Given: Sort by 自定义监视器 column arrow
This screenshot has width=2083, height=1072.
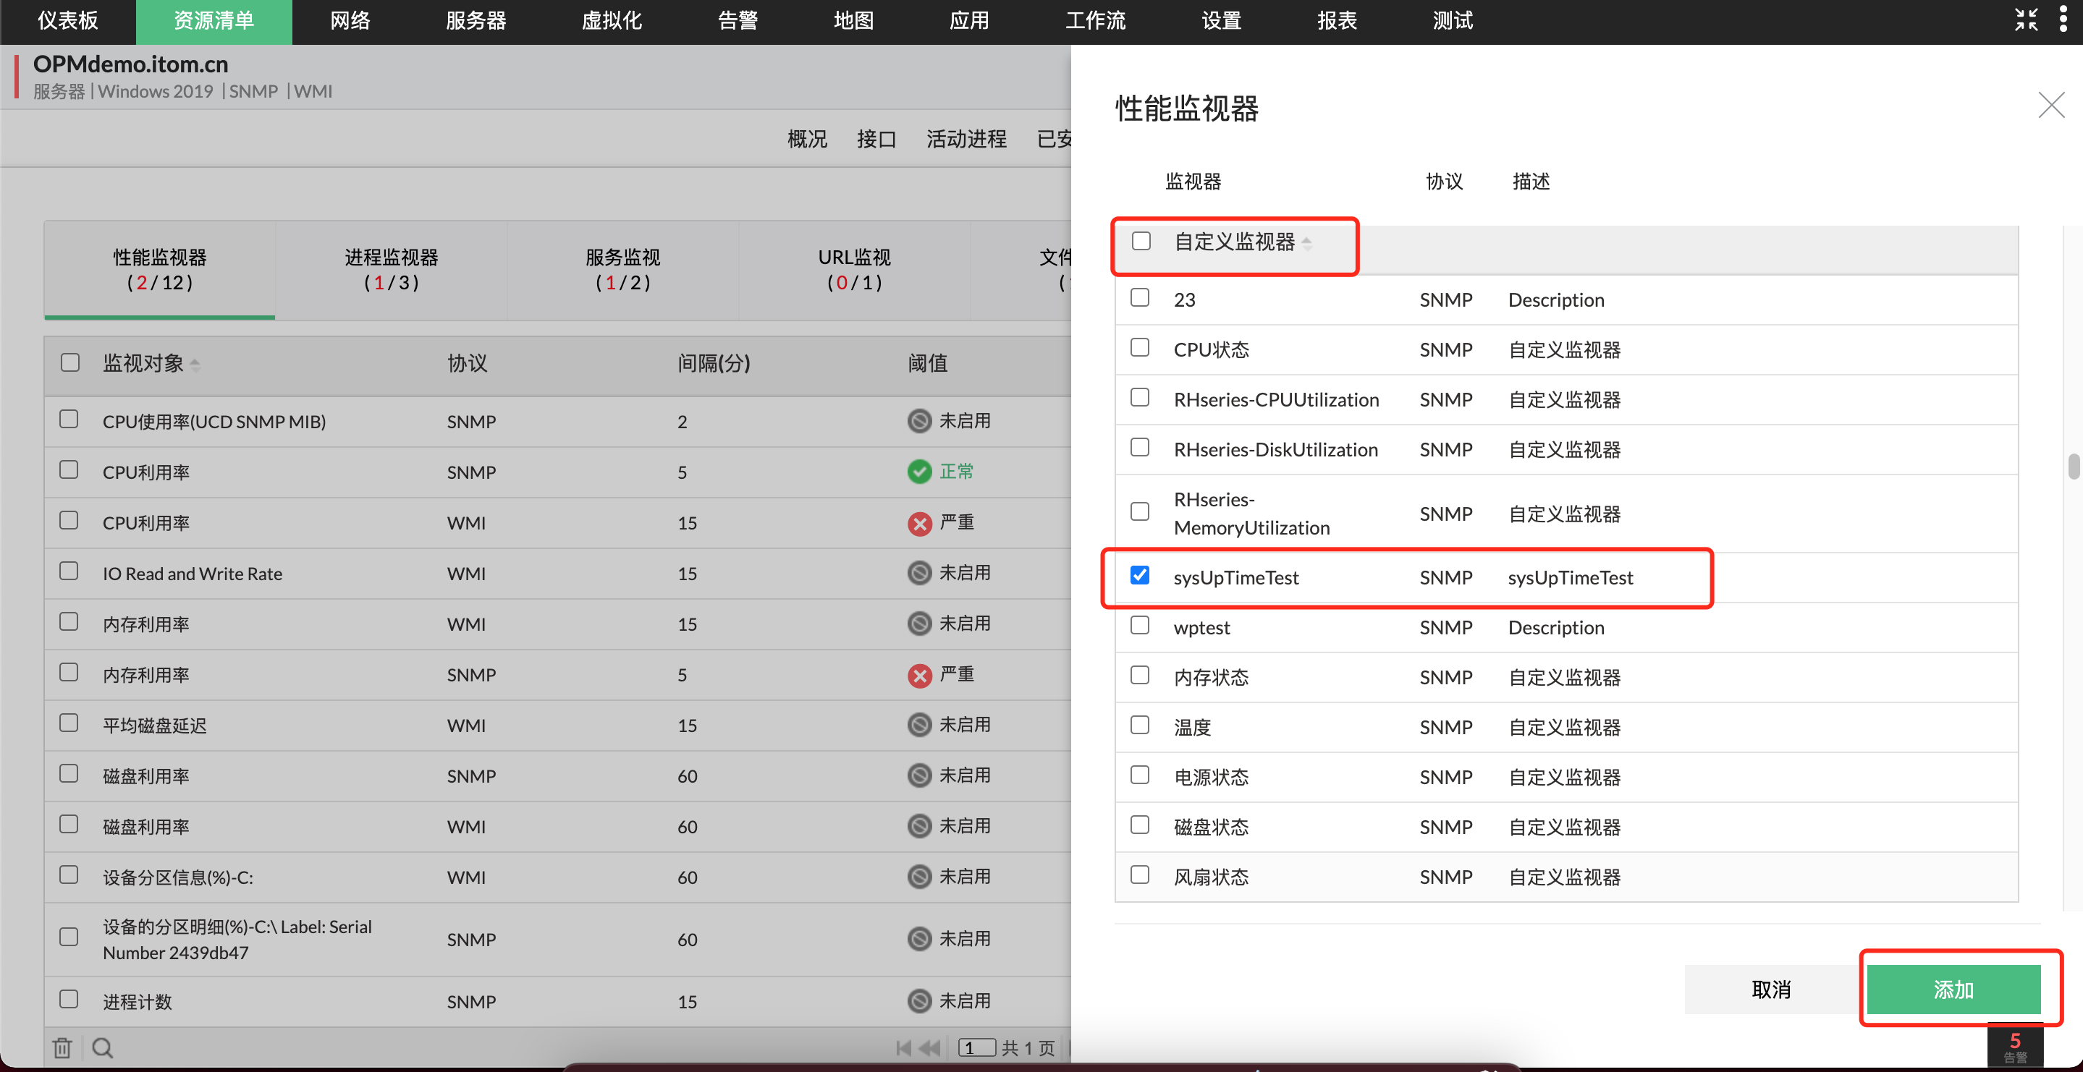Looking at the screenshot, I should pyautogui.click(x=1306, y=242).
